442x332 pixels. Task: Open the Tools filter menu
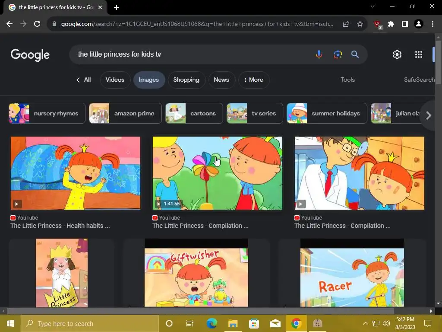(x=347, y=80)
